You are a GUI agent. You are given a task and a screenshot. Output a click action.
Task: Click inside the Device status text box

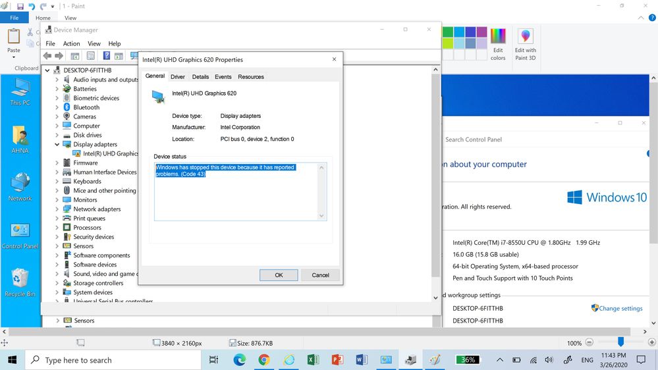(240, 192)
